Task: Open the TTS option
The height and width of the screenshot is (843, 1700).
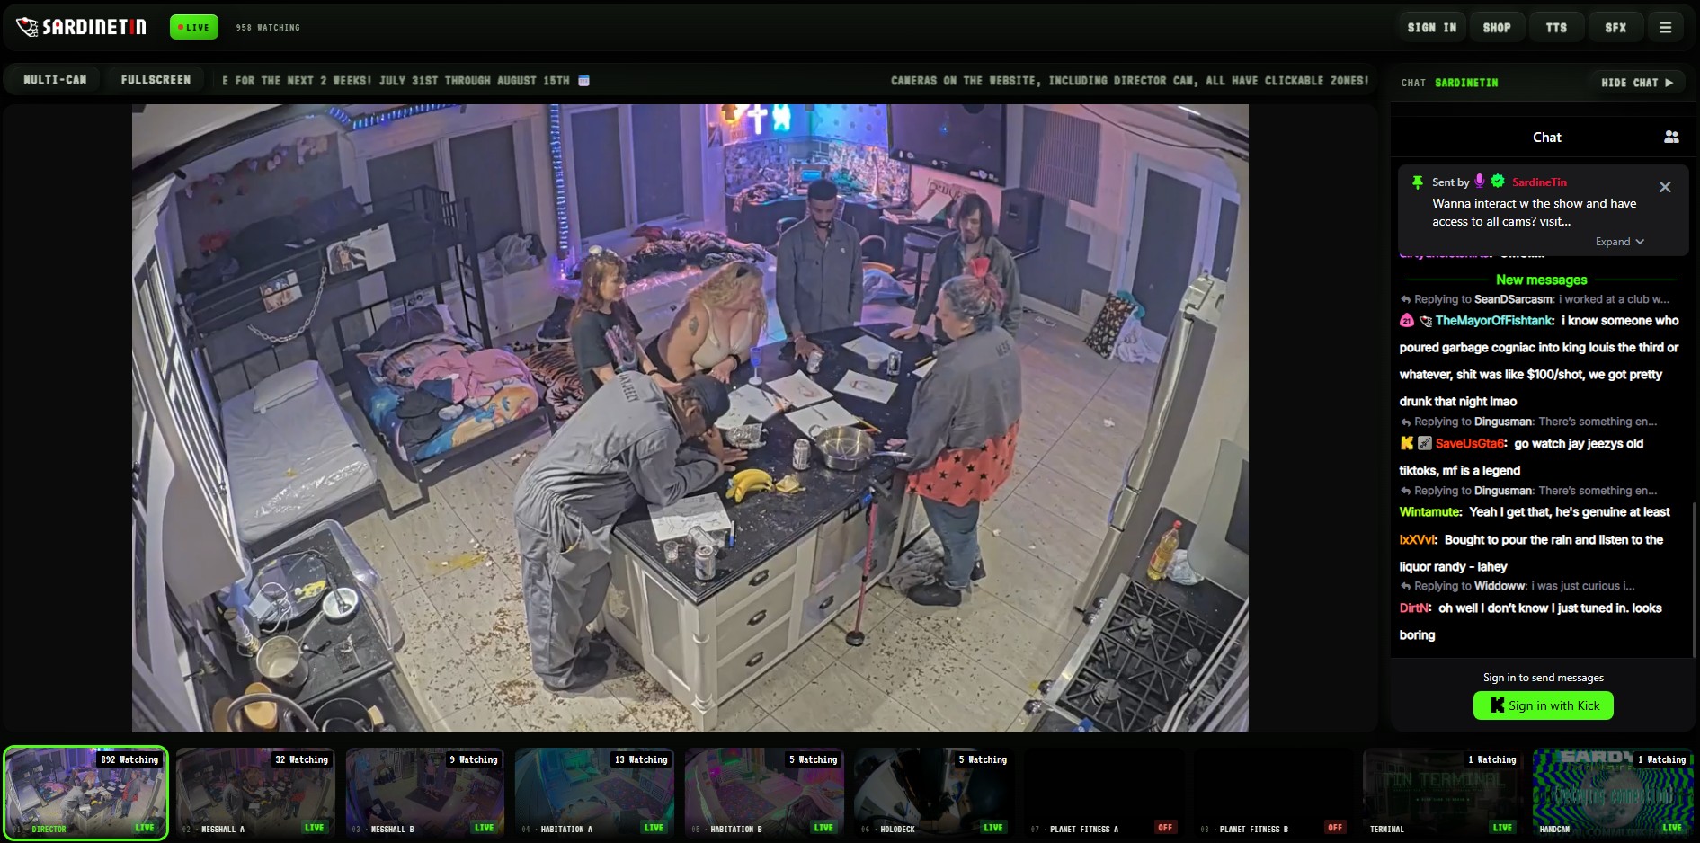Action: [1556, 28]
